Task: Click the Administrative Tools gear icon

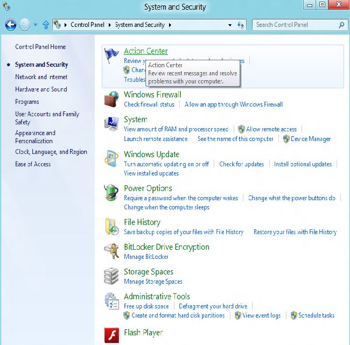Action: (111, 301)
